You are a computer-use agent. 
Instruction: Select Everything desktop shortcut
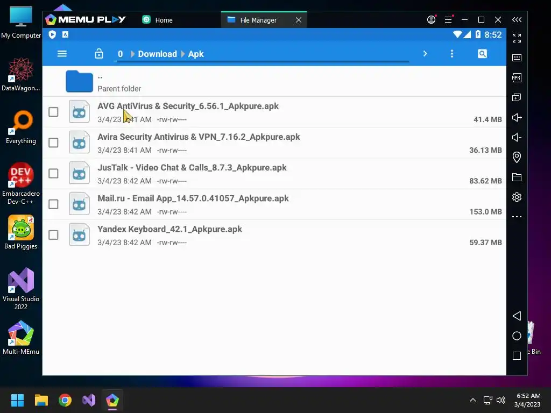[21, 127]
